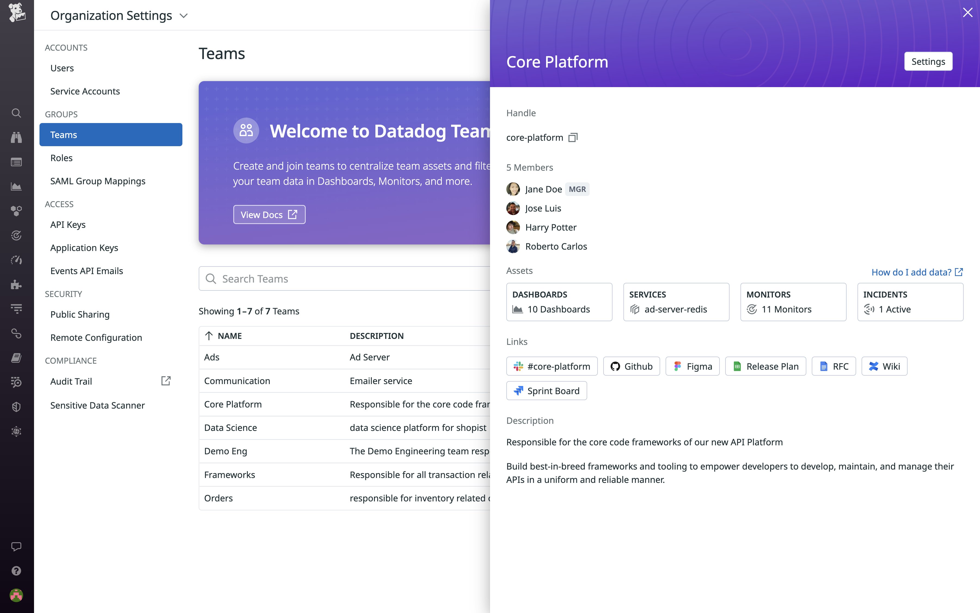Open the Events list icon in sidebar

(x=16, y=162)
